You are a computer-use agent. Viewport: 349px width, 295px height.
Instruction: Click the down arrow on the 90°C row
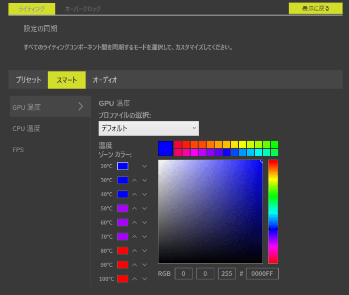145,265
